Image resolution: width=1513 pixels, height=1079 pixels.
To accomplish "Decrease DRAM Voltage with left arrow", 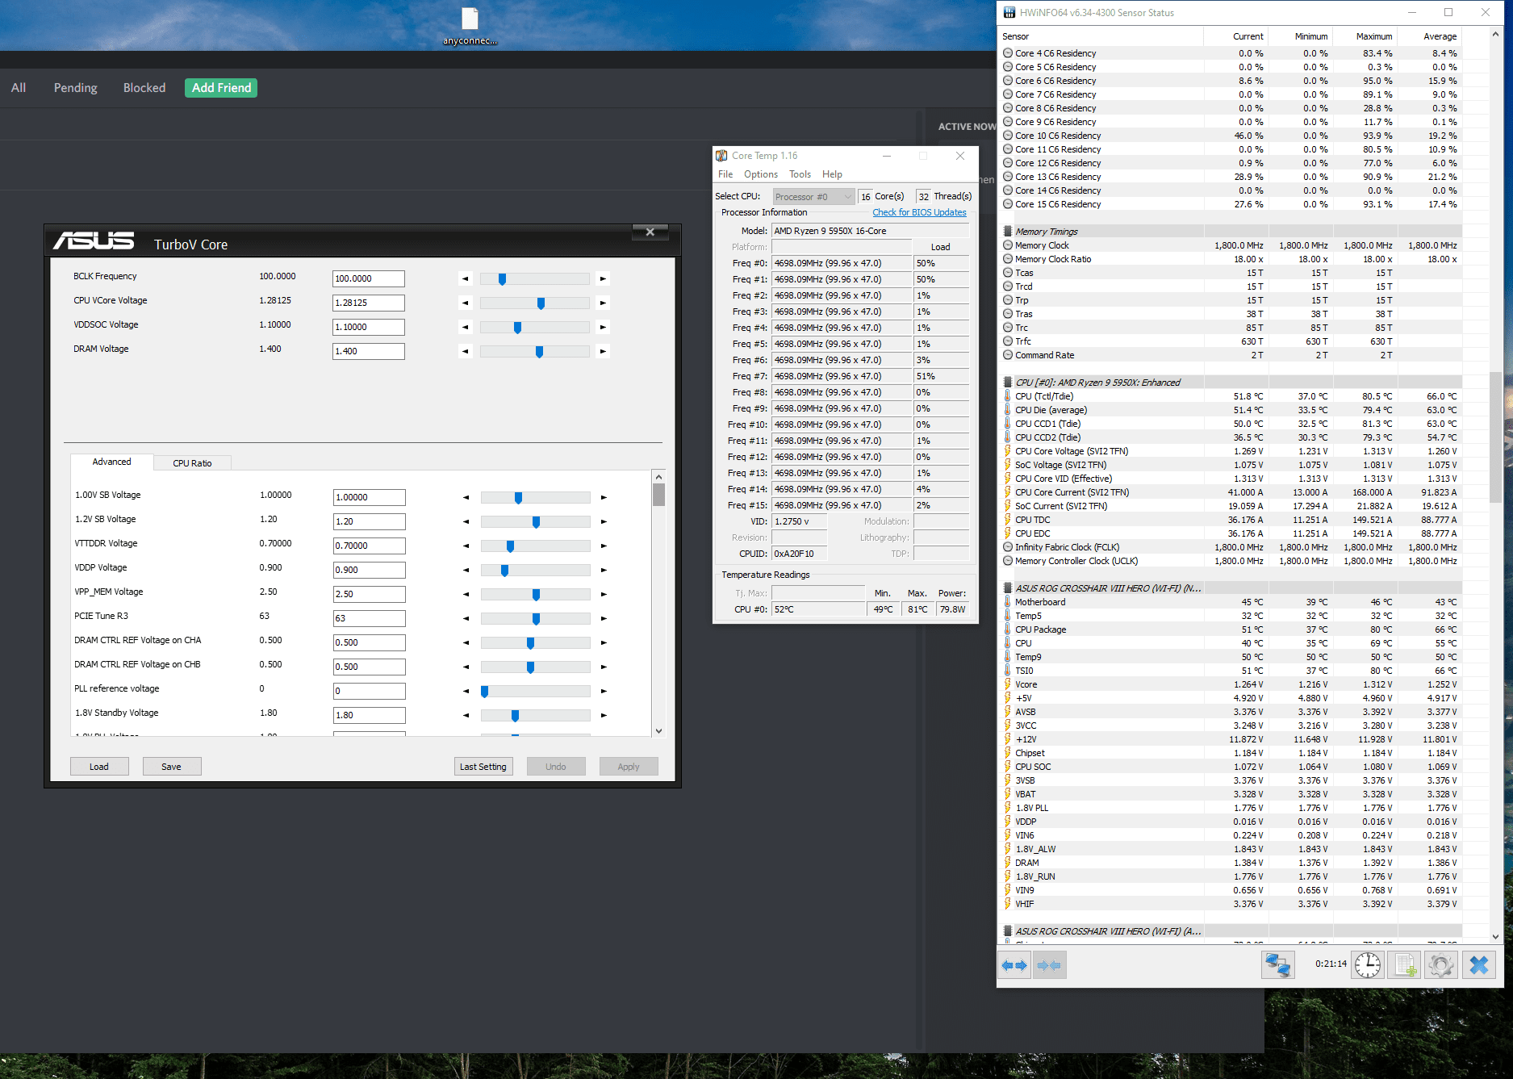I will 465,352.
